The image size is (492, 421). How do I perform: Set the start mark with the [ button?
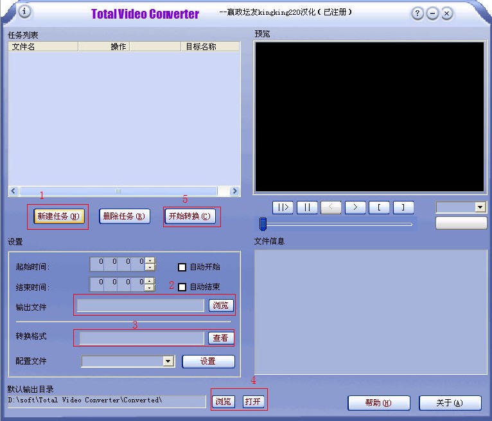point(379,207)
